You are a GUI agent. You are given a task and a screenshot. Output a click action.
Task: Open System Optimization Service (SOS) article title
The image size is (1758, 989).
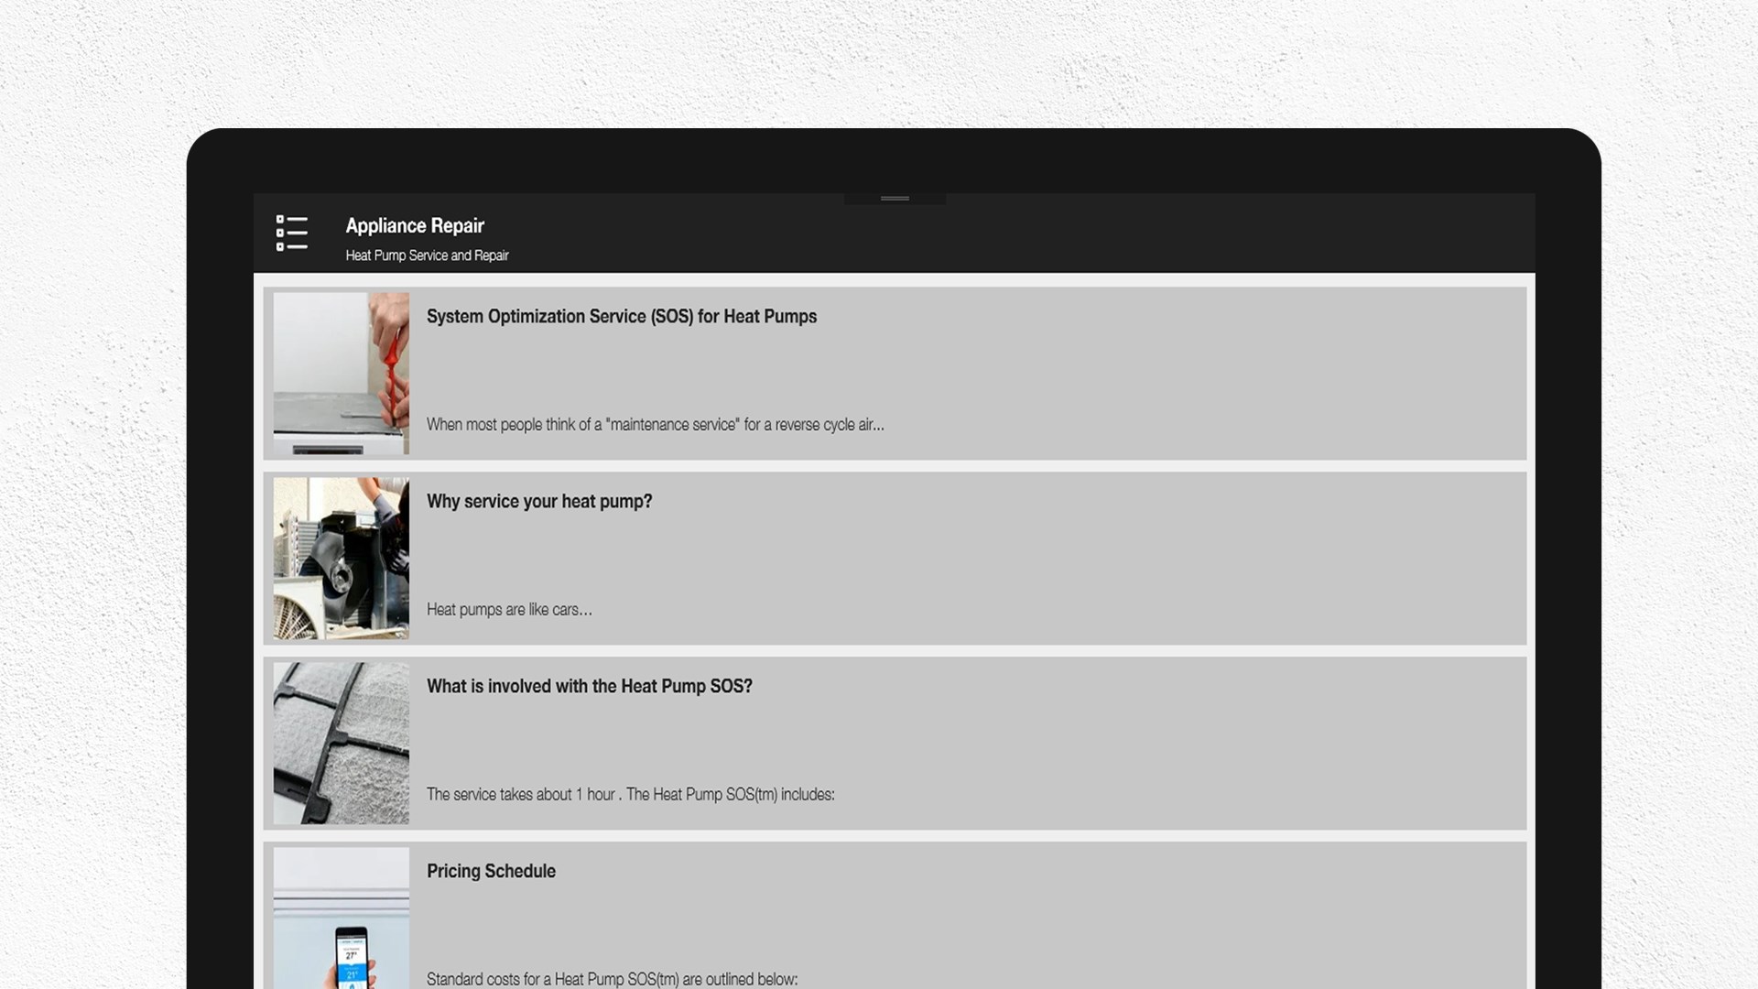[622, 317]
